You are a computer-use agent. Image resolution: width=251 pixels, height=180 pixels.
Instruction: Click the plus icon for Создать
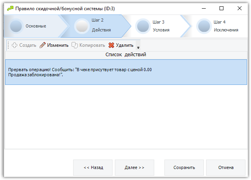[15, 45]
